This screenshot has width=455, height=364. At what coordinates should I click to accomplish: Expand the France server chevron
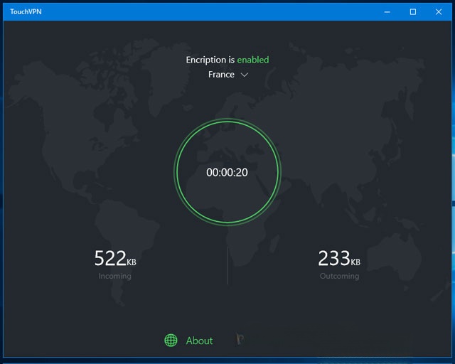click(x=245, y=75)
